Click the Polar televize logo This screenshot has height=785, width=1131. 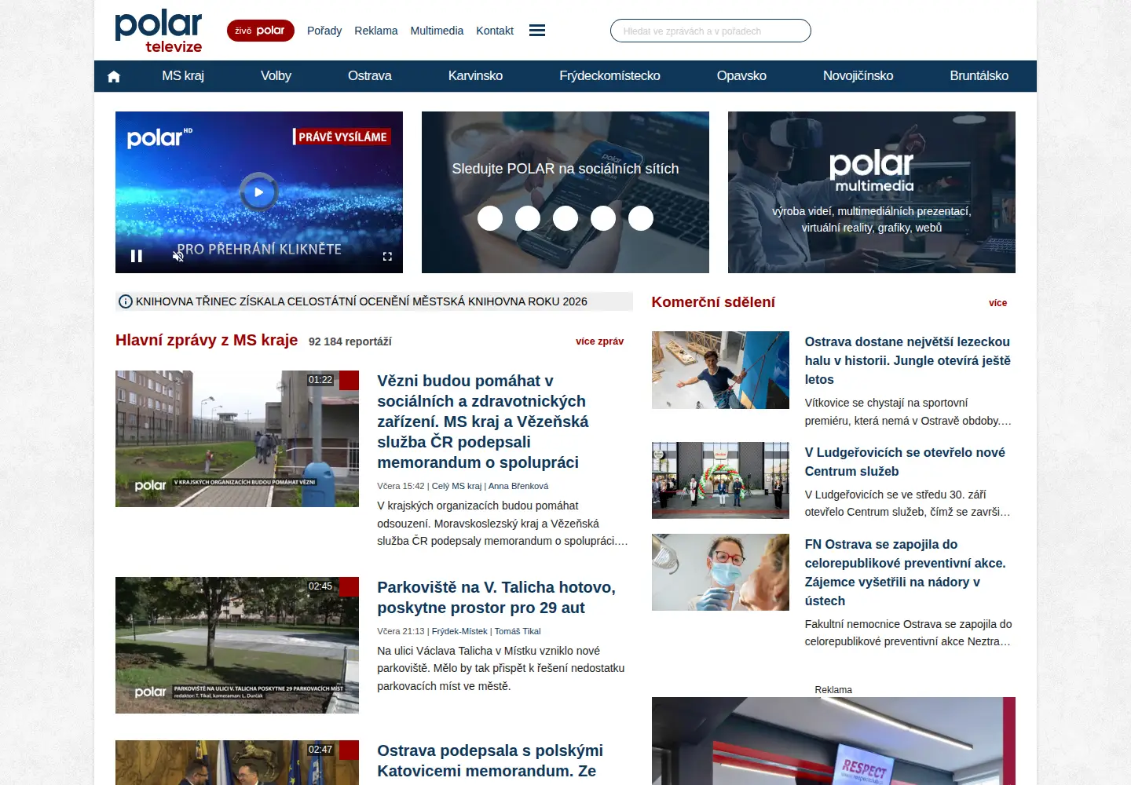pos(159,31)
